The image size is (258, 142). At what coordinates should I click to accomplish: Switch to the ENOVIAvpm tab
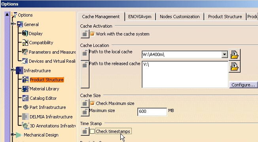(x=140, y=17)
